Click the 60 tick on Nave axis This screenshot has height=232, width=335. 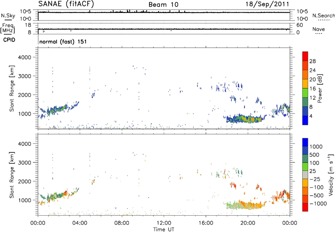300,25
